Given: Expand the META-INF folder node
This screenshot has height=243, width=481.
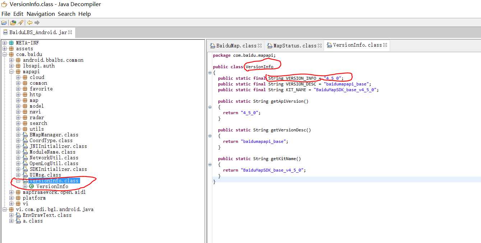Looking at the screenshot, I should pos(4,43).
